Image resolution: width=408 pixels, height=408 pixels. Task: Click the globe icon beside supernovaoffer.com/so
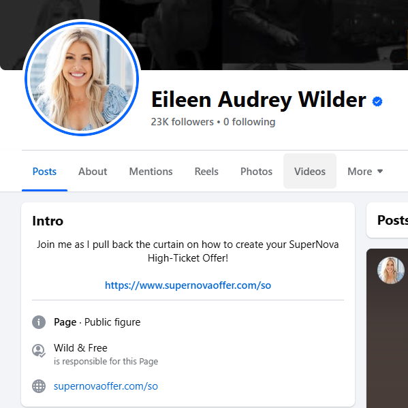click(39, 386)
